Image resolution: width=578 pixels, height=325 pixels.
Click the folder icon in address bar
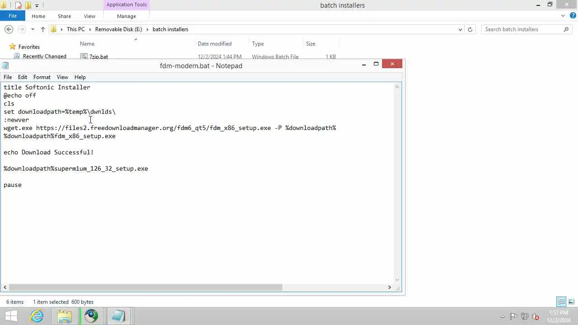coord(54,29)
